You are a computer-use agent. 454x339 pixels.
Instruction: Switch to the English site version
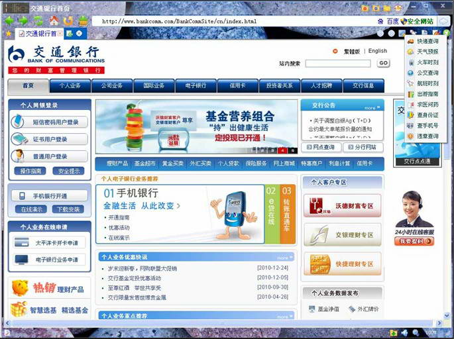click(x=378, y=51)
